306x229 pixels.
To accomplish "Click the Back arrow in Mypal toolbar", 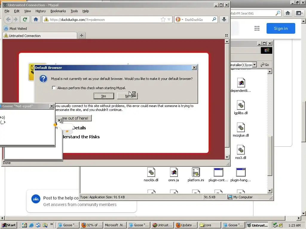I will pyautogui.click(x=8, y=19).
